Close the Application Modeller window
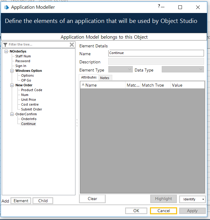The image size is (210, 220). click(198, 7)
